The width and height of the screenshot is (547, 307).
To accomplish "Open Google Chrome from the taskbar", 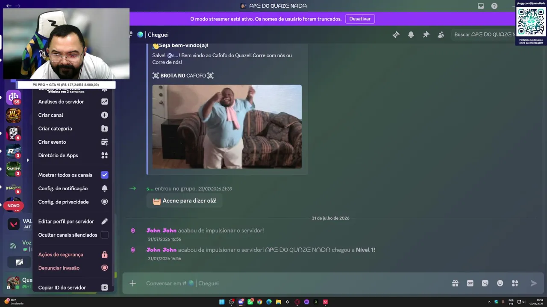I will pyautogui.click(x=259, y=302).
